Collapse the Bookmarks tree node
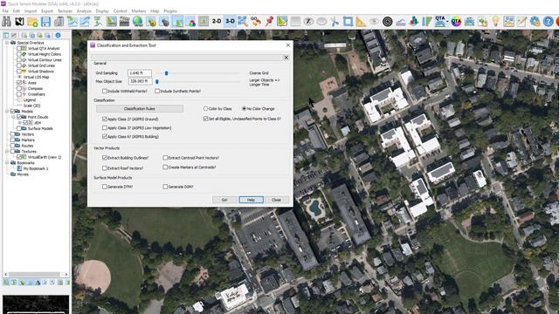Image resolution: width=559 pixels, height=314 pixels. [x=7, y=163]
